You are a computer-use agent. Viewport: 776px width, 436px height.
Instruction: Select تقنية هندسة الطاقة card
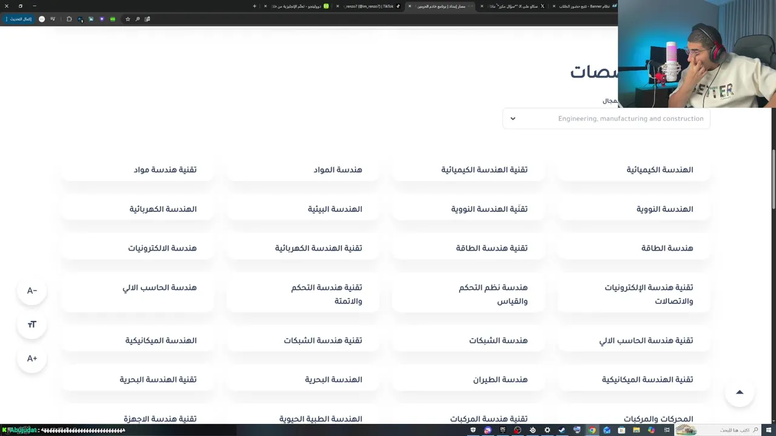click(x=468, y=248)
